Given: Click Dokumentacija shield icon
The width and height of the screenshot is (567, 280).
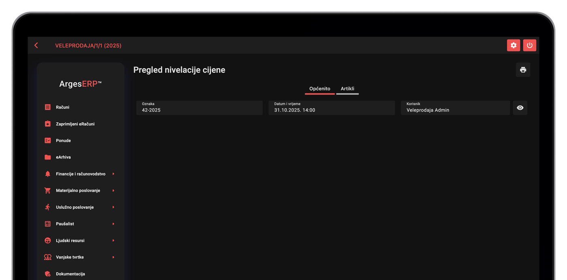Looking at the screenshot, I should tap(48, 274).
